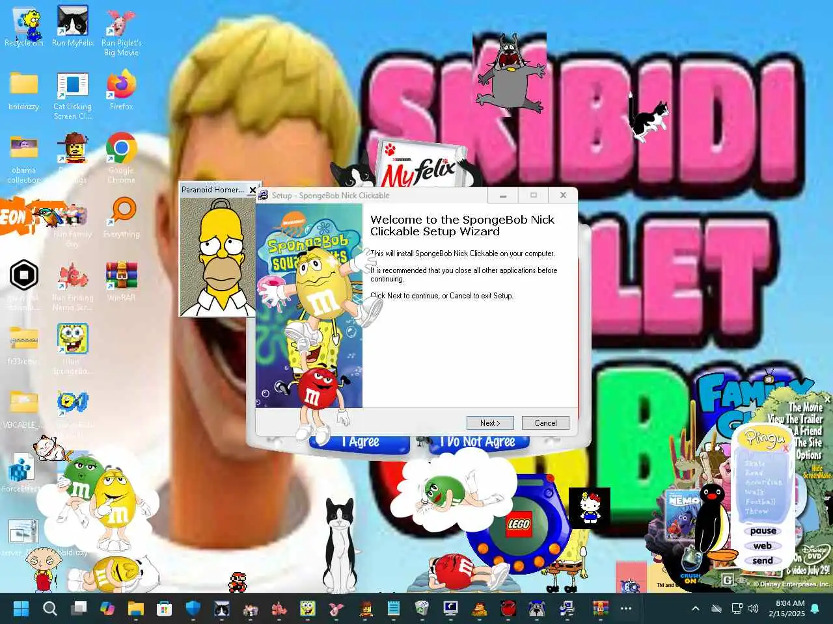Click the Windows Start button
The image size is (833, 624).
coord(21,608)
